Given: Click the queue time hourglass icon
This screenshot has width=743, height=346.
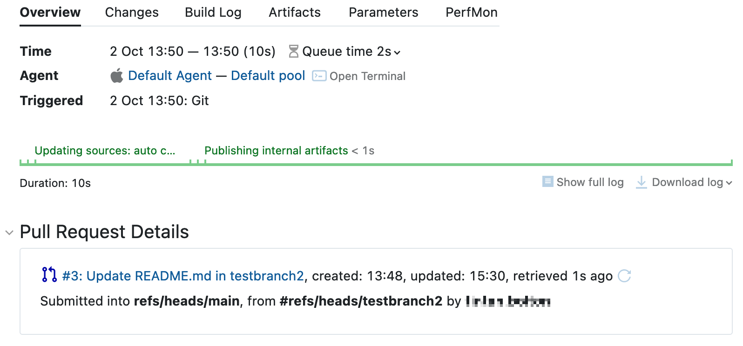Looking at the screenshot, I should tap(293, 51).
